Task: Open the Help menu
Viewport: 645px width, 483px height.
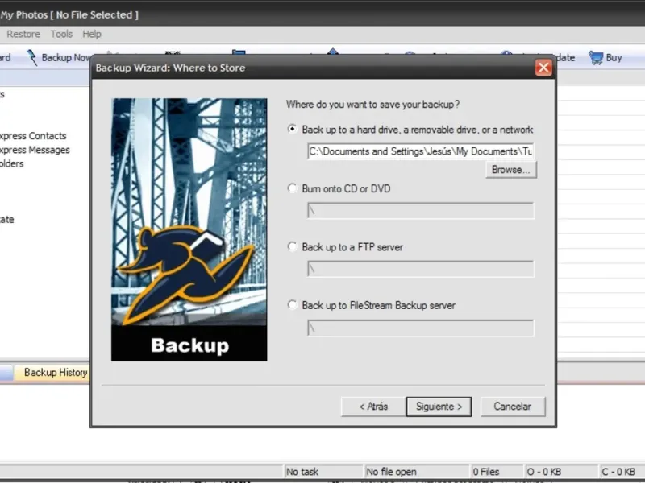Action: [x=92, y=34]
